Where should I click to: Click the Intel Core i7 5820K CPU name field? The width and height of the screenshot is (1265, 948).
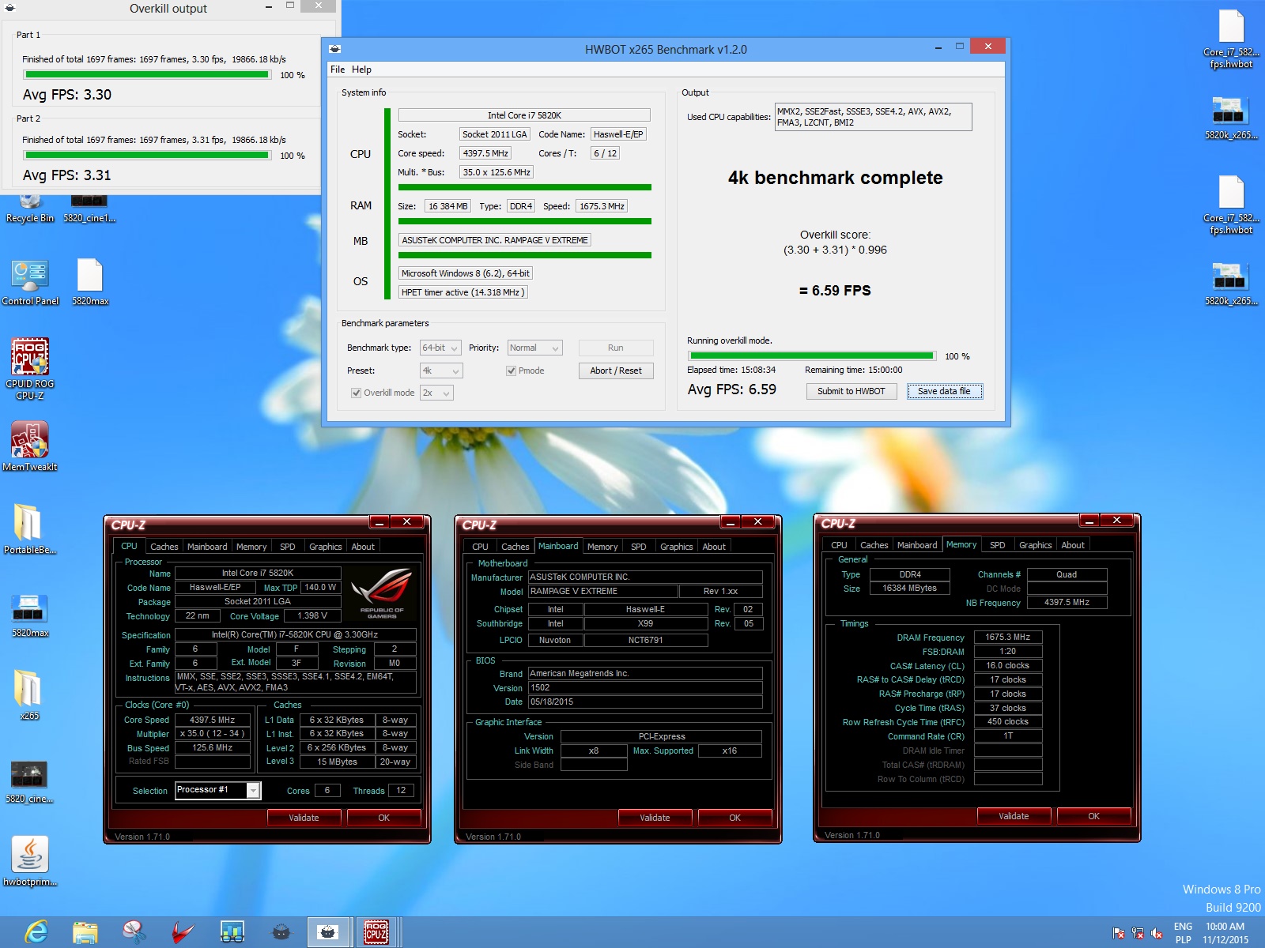click(x=524, y=115)
